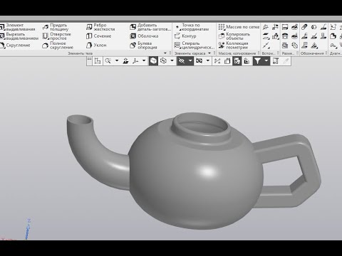Click the Разме... panel label
Image resolution: width=342 pixels, height=256 pixels.
(288, 53)
